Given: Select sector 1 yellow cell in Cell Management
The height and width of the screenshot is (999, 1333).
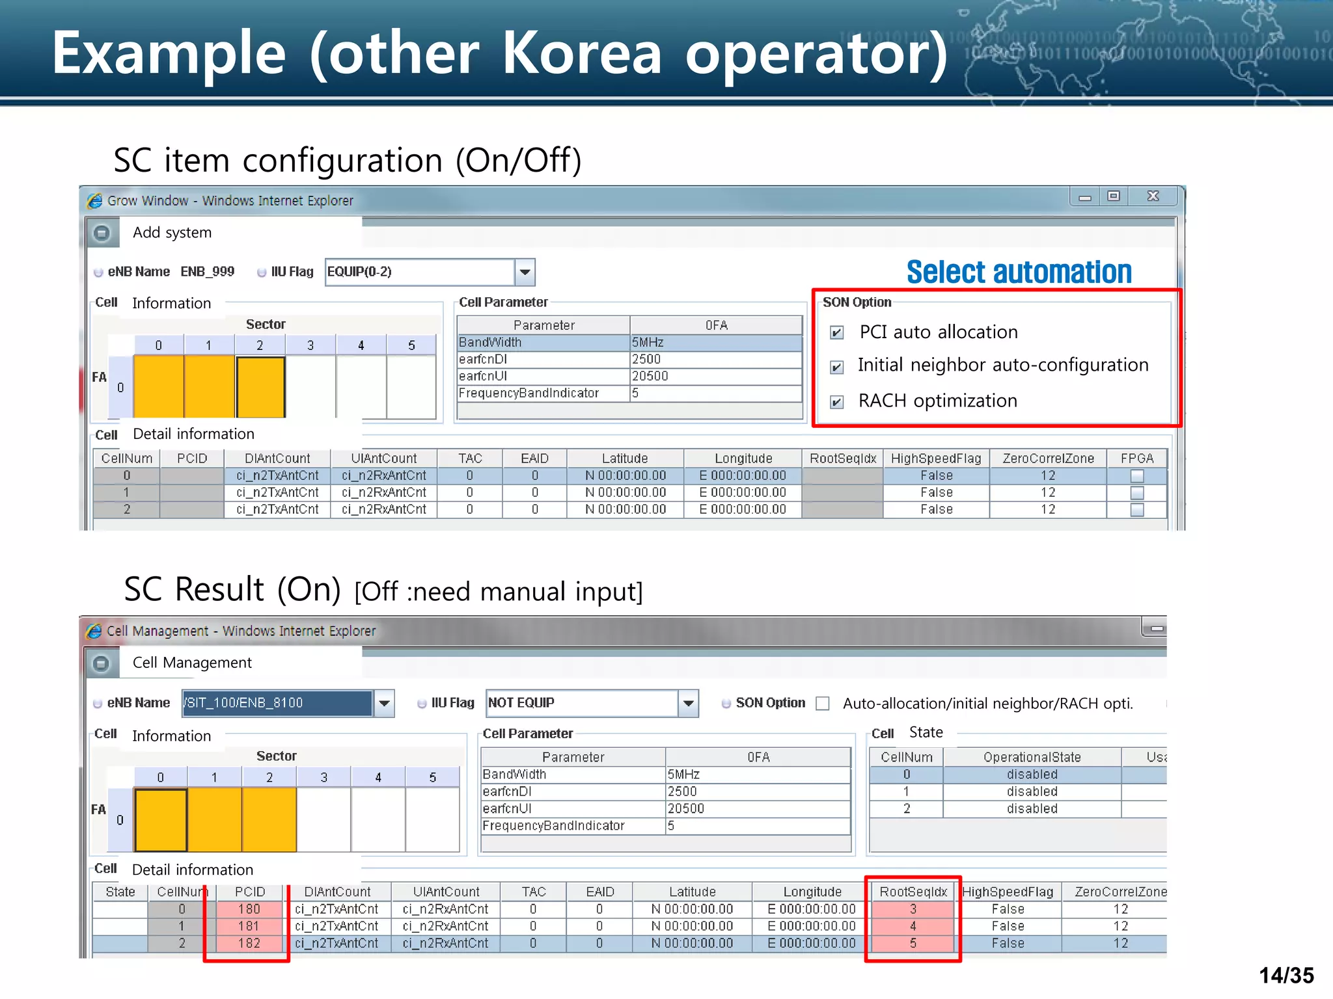Looking at the screenshot, I should click(215, 819).
